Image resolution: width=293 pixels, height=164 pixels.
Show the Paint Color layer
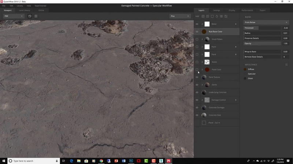[197, 70]
